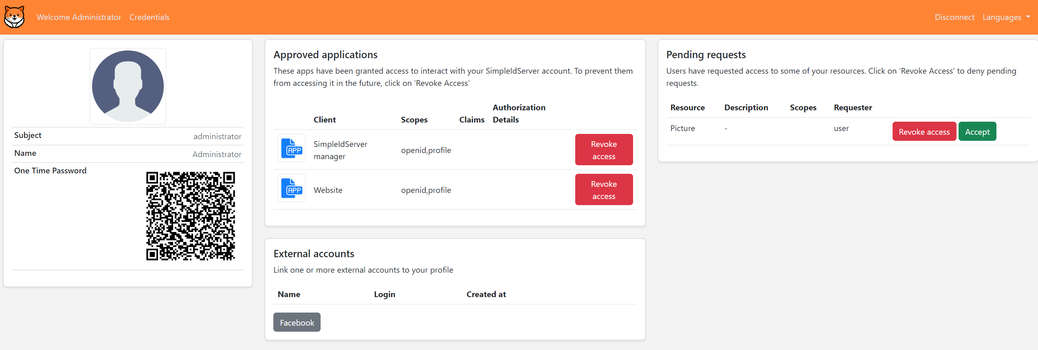Open the Welcome Administrator link
The width and height of the screenshot is (1038, 350).
79,17
